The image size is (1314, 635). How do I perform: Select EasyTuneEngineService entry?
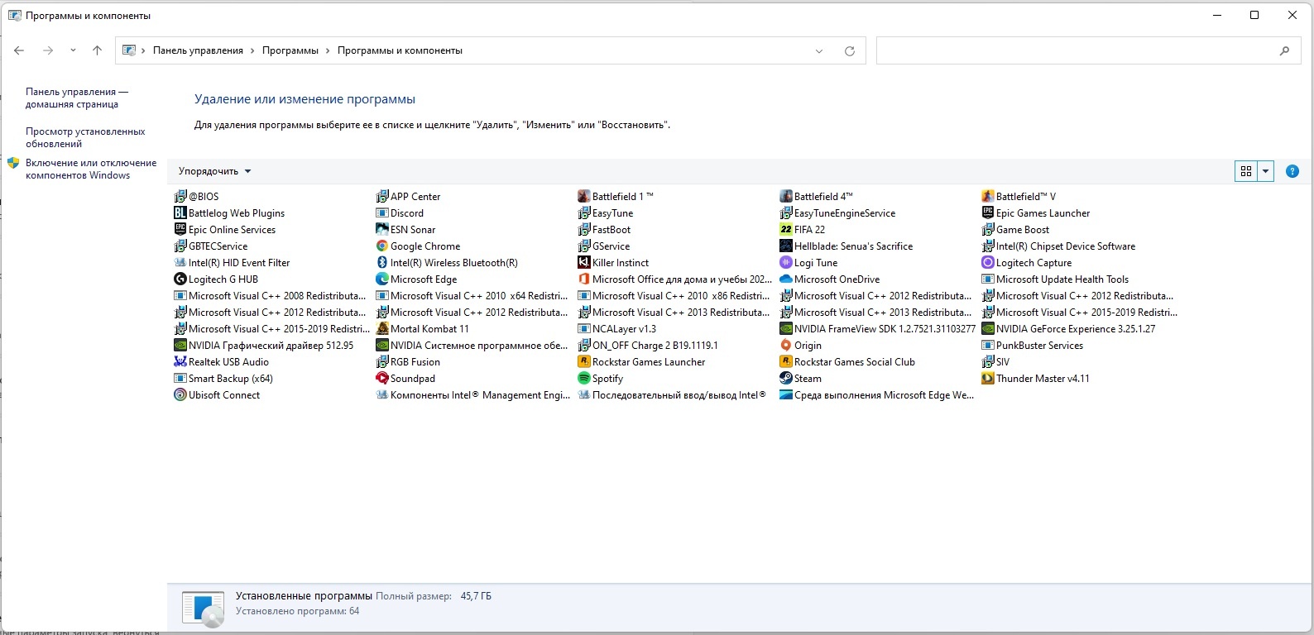[837, 213]
